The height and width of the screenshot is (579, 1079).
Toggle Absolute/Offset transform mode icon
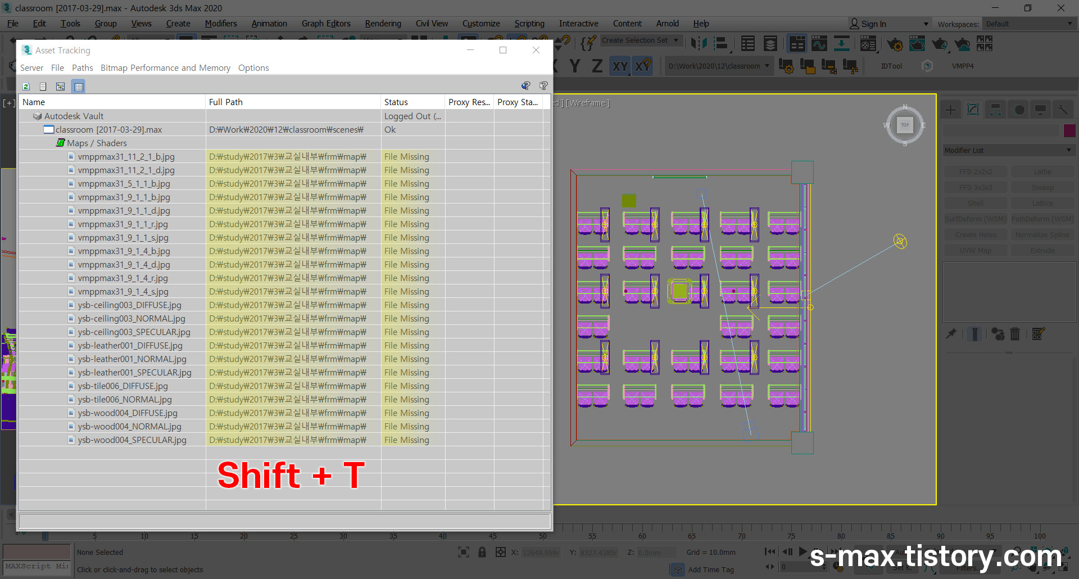click(x=501, y=552)
